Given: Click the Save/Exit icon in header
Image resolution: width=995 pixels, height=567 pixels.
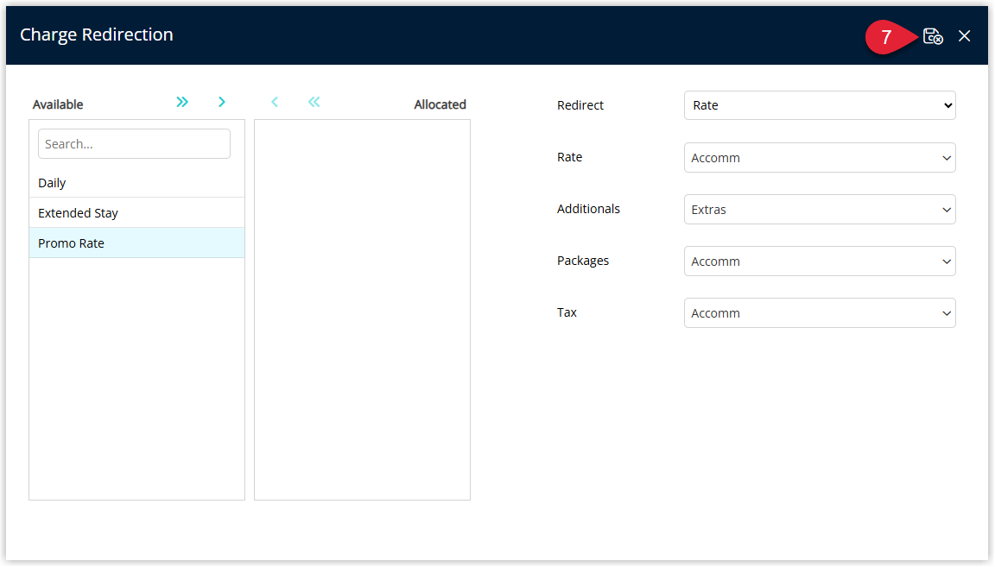Looking at the screenshot, I should tap(932, 36).
